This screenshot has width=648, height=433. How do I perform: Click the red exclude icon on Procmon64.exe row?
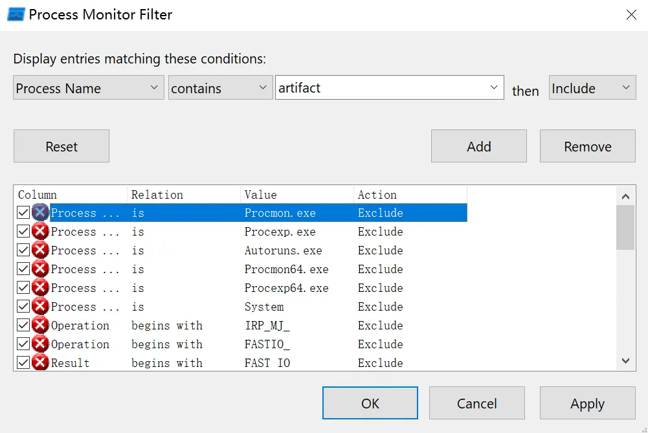[40, 269]
